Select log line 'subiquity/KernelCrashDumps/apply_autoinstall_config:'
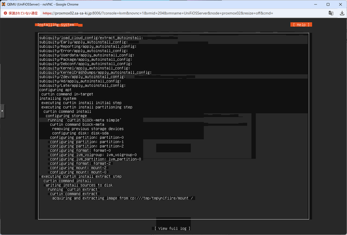Image resolution: width=347 pixels, height=235 pixels. click(x=95, y=73)
